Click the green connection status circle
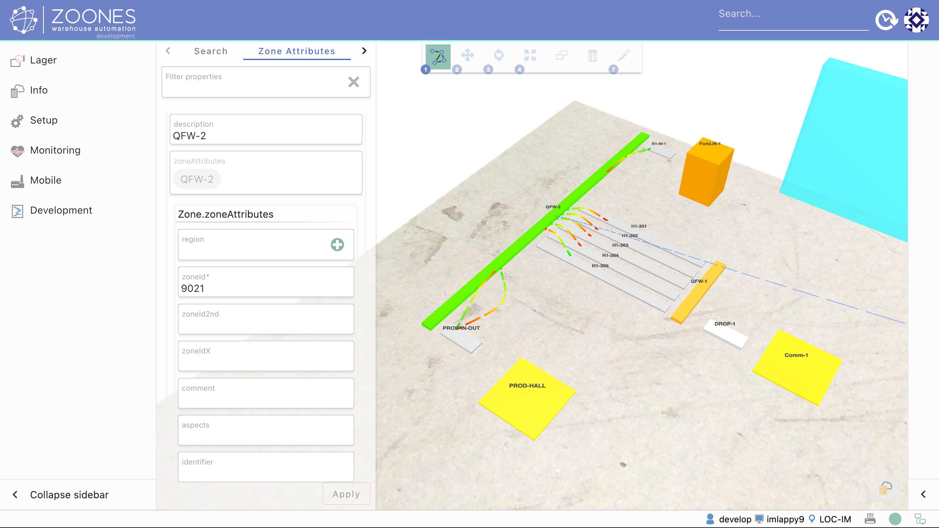This screenshot has width=939, height=528. [895, 519]
